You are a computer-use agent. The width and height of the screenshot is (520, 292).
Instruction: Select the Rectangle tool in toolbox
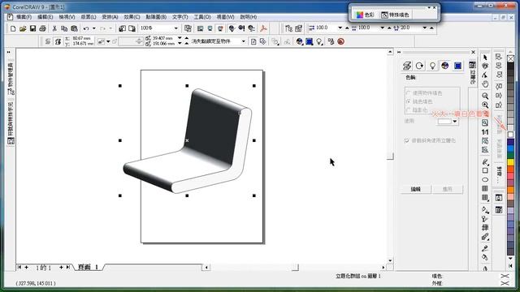pyautogui.click(x=485, y=171)
